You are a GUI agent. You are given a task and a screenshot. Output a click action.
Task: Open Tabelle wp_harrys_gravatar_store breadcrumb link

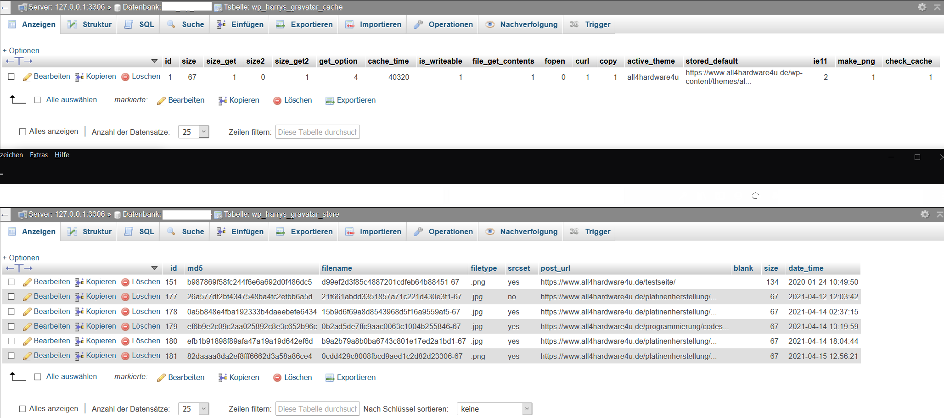[281, 214]
